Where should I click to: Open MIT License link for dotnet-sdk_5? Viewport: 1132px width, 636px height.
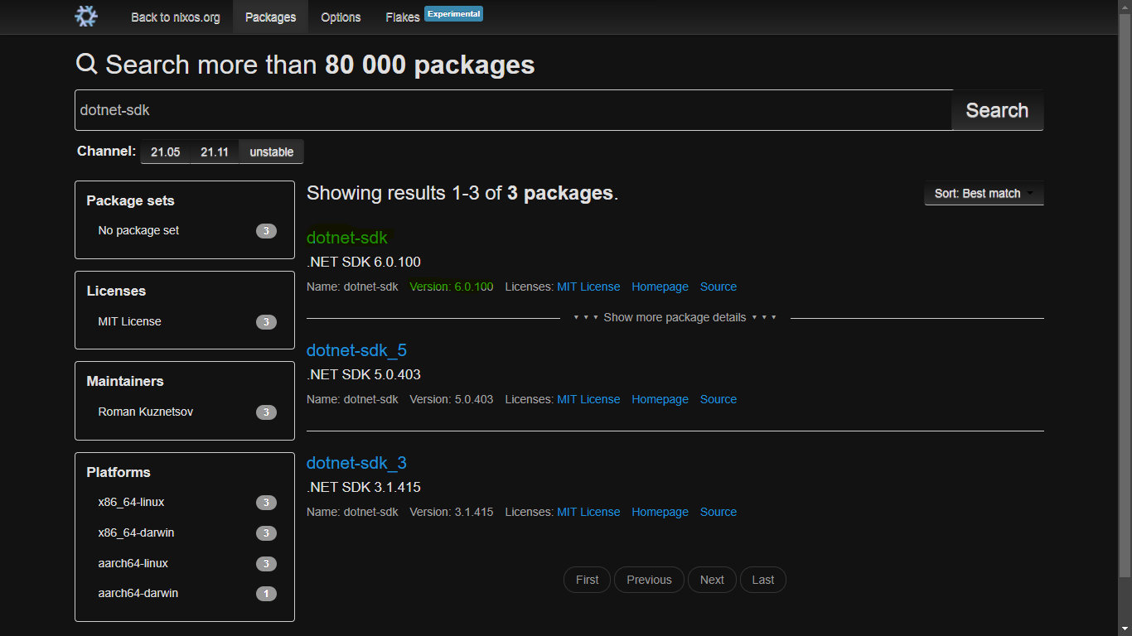[x=588, y=399]
